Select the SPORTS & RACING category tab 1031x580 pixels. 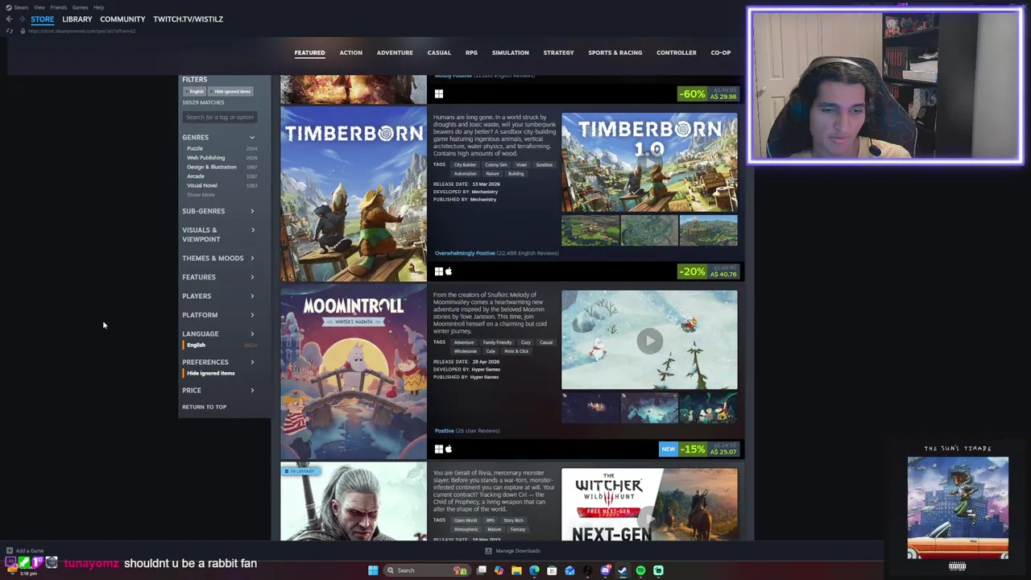pos(615,53)
